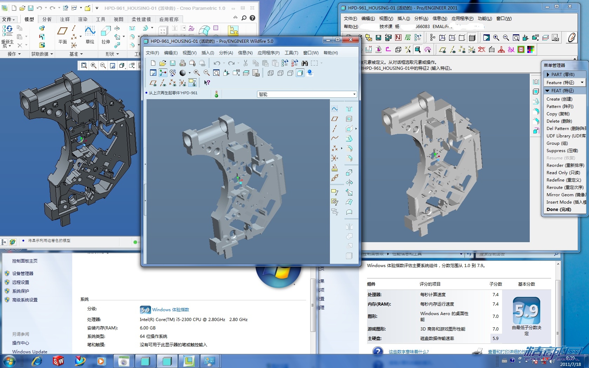The image size is (589, 368).
Task: Click Save disk icon in Pro/E 2001 toolbar
Action: (x=378, y=38)
